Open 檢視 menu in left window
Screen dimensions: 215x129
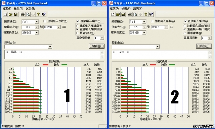(18, 9)
